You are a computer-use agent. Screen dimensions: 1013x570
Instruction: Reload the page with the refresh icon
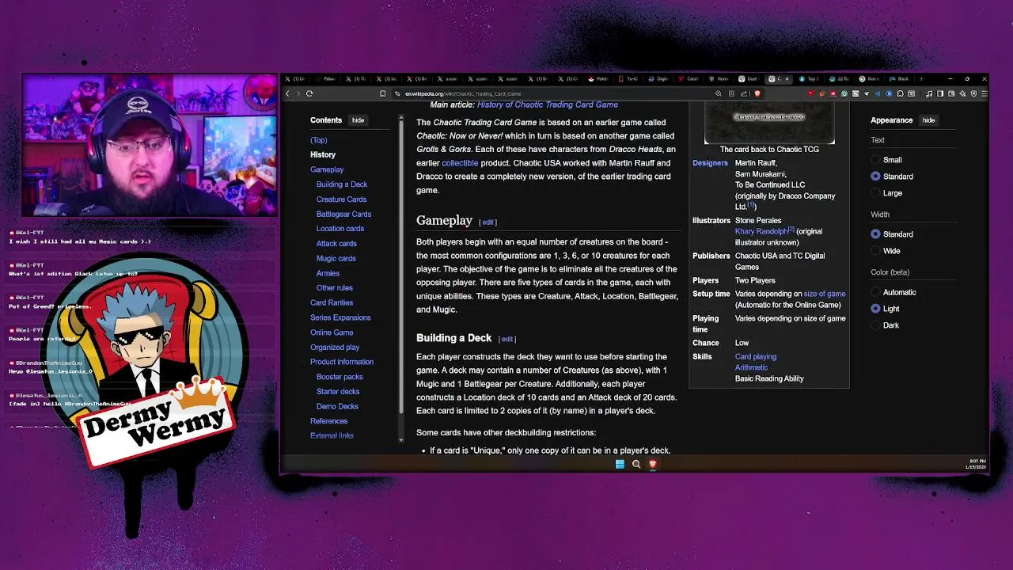click(309, 93)
